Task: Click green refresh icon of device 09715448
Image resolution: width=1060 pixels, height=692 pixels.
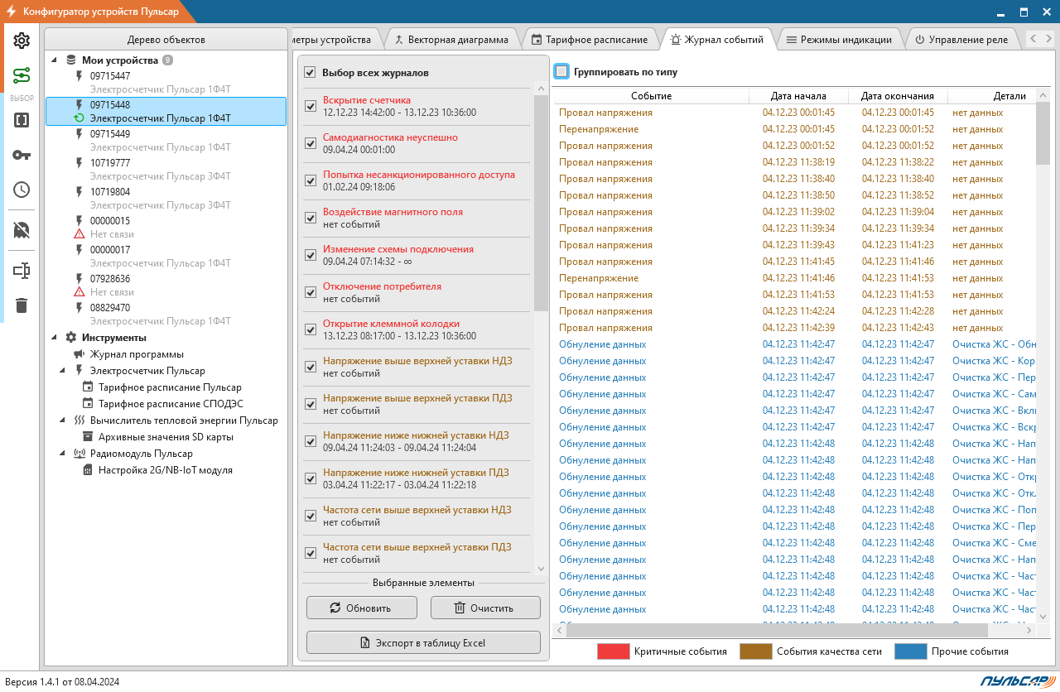Action: 79,118
